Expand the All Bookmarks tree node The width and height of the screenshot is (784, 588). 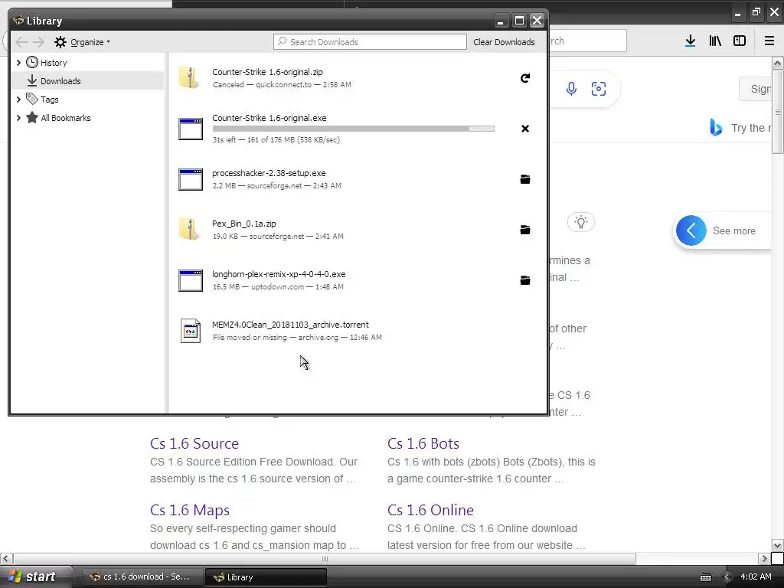(x=18, y=118)
